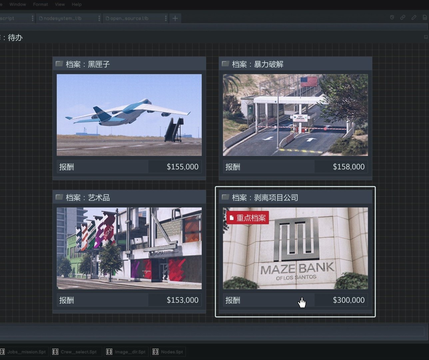429x360 pixels.
Task: Select the Maze Bank thumbnail
Action: (x=295, y=248)
